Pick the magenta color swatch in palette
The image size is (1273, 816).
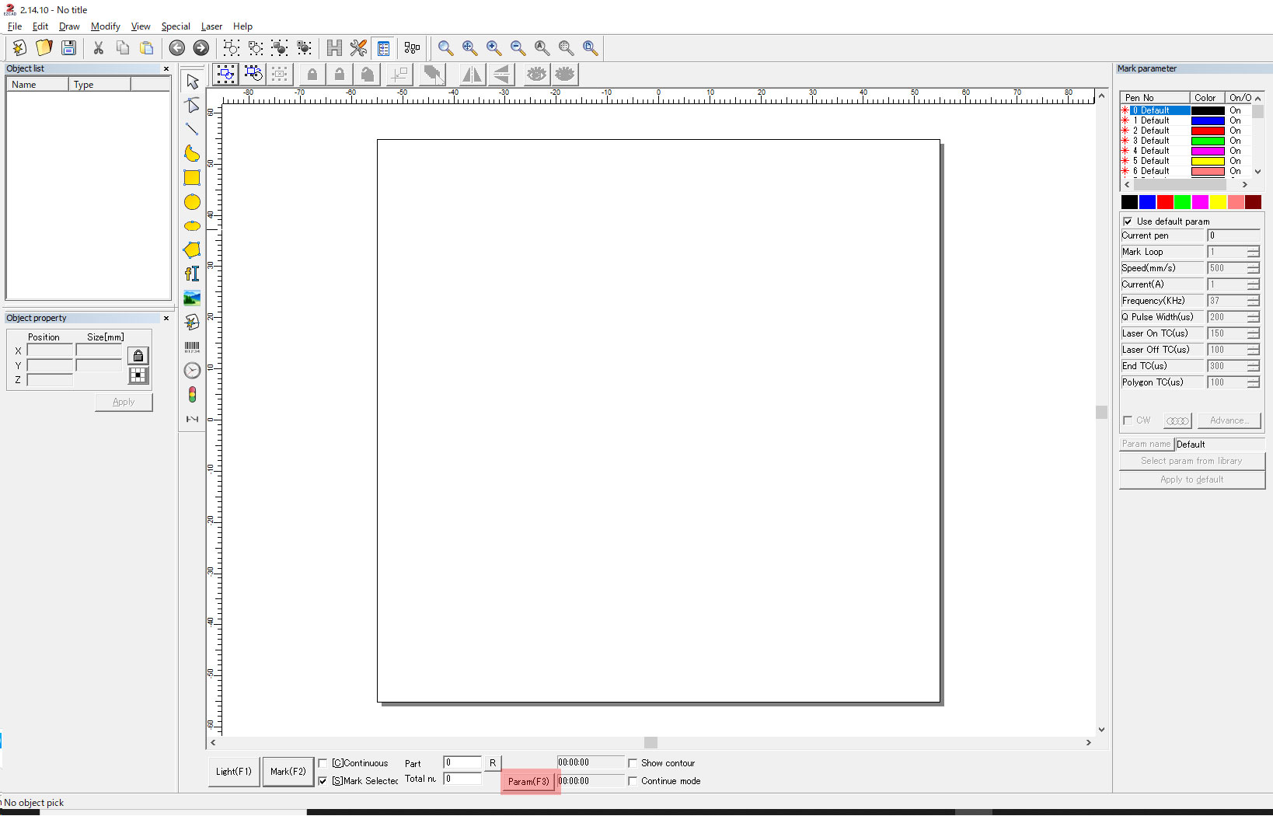[1200, 202]
